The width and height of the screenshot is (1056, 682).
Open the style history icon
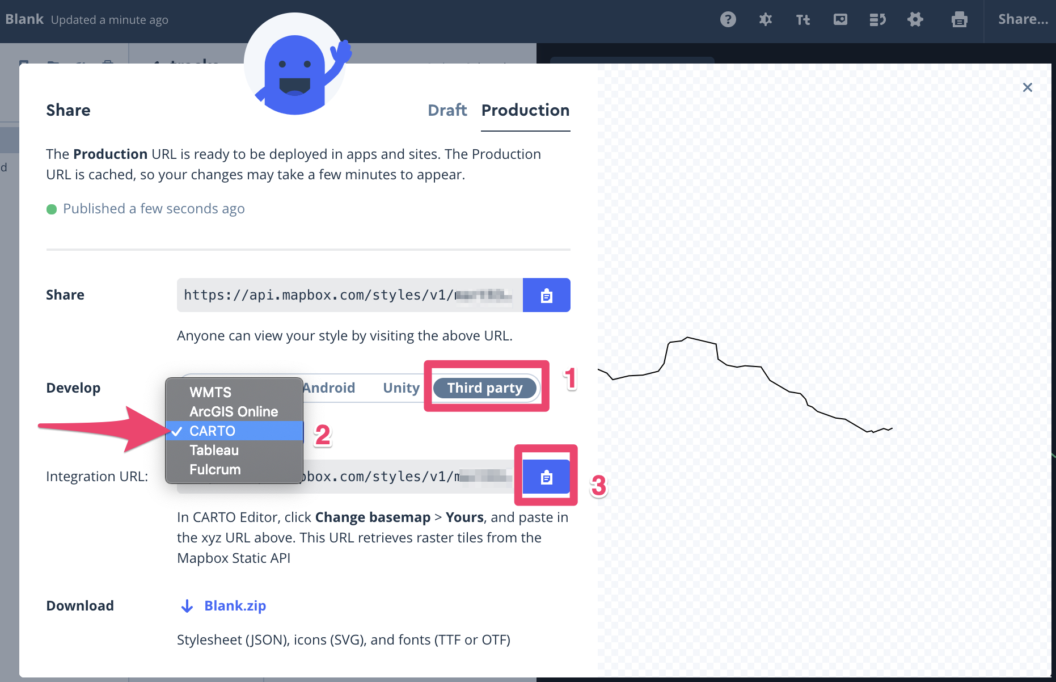click(x=878, y=20)
